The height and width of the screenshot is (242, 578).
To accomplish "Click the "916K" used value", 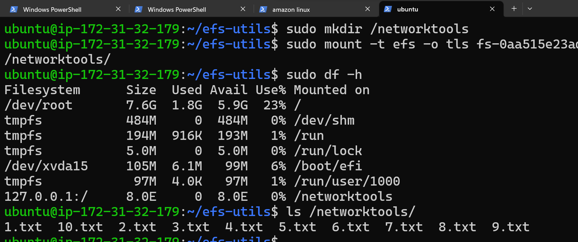I will click(x=187, y=136).
